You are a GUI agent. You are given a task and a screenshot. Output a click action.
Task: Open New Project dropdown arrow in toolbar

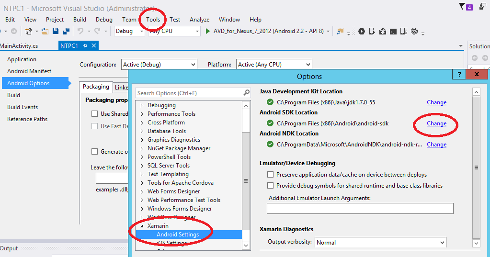point(36,31)
